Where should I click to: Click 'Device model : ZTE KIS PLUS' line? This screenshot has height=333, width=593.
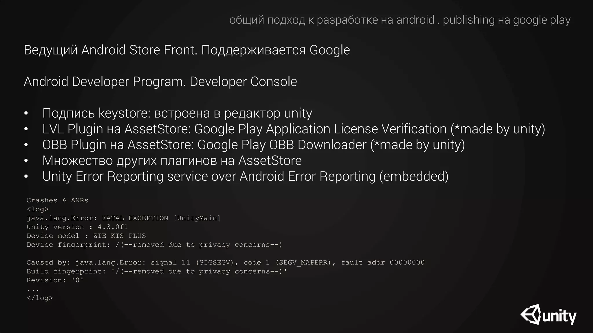click(86, 236)
